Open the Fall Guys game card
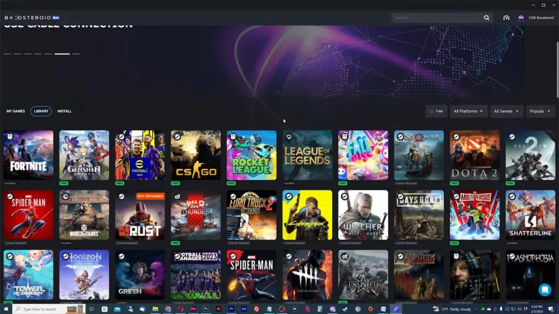The width and height of the screenshot is (559, 314). 363,155
